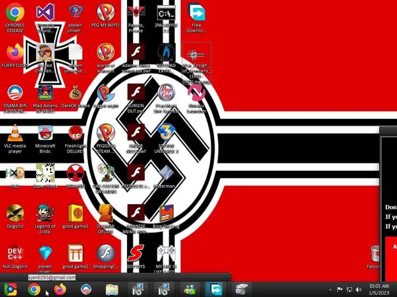Screen dimensions: 397x297
Task: Select the Enderman... desktop file
Action: 166,176
